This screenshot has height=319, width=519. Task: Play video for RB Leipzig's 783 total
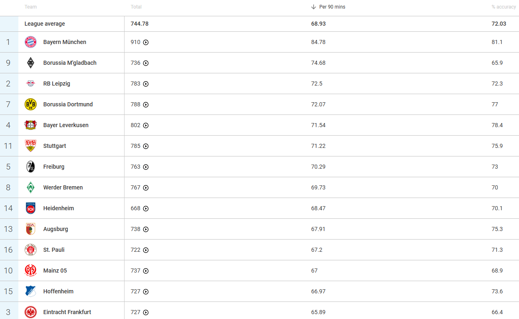[146, 84]
